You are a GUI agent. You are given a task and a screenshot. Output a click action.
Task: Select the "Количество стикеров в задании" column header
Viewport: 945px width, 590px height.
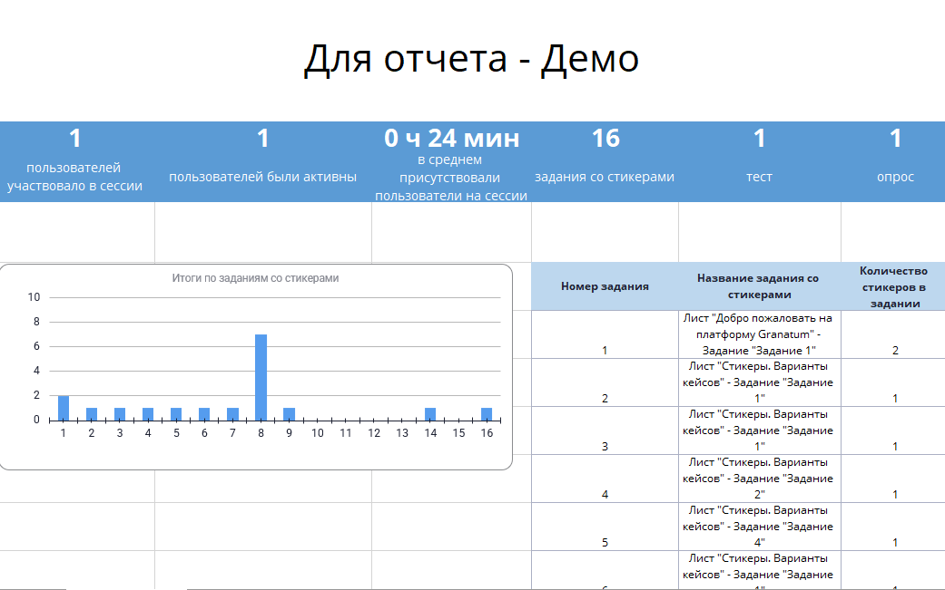coord(894,286)
